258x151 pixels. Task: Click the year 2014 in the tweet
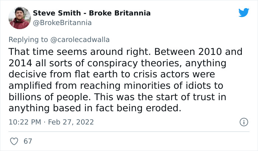[19, 63]
